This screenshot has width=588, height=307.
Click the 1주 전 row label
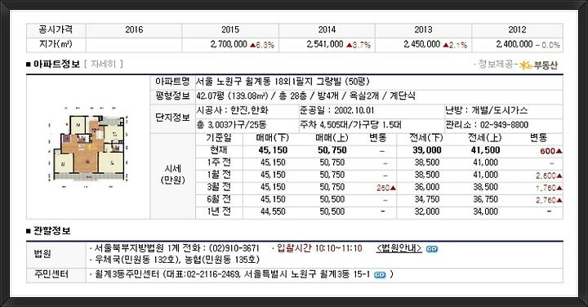219,162
